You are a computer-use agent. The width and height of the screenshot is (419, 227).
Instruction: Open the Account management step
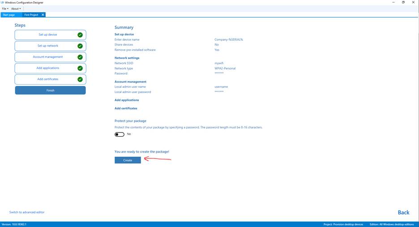coord(50,57)
